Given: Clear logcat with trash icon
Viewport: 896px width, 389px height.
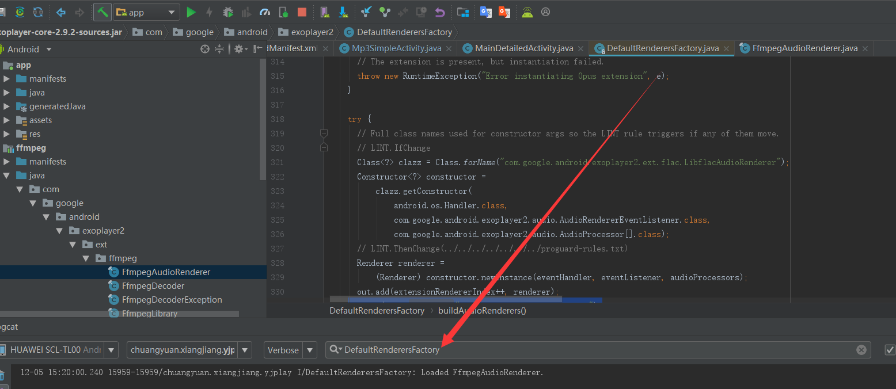Looking at the screenshot, I should tap(2, 376).
